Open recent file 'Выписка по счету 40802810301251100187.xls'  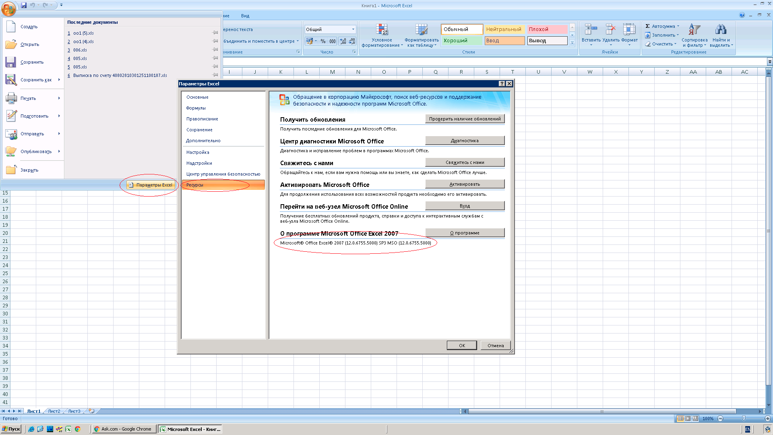pos(120,75)
